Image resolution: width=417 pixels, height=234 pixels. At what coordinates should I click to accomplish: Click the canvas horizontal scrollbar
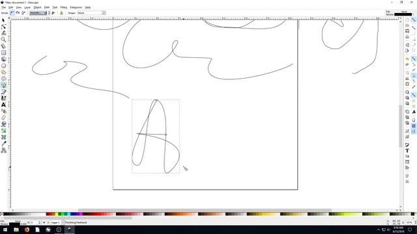pyautogui.click(x=205, y=210)
